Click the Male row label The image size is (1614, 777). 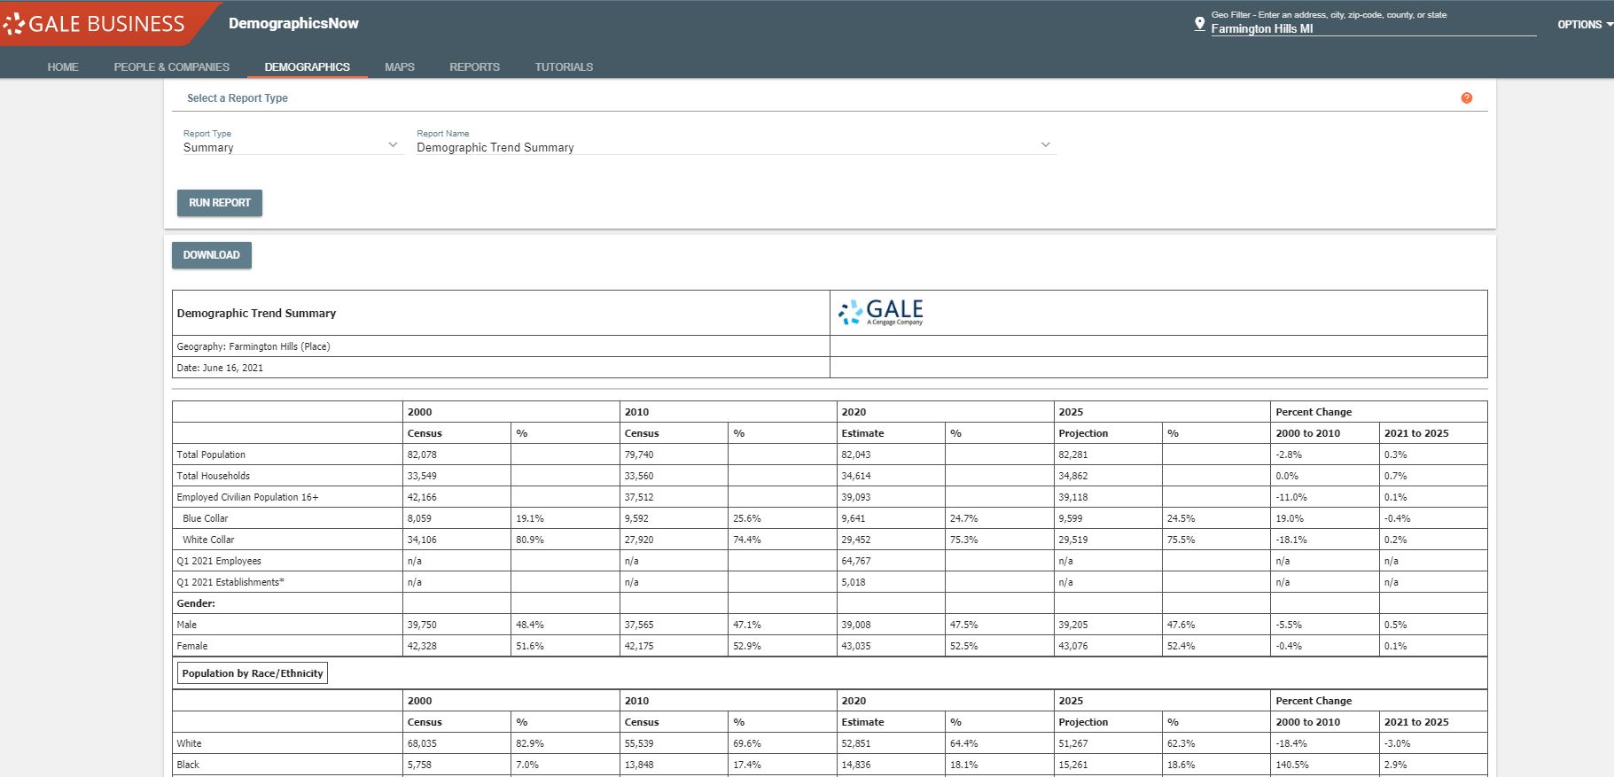pos(186,625)
